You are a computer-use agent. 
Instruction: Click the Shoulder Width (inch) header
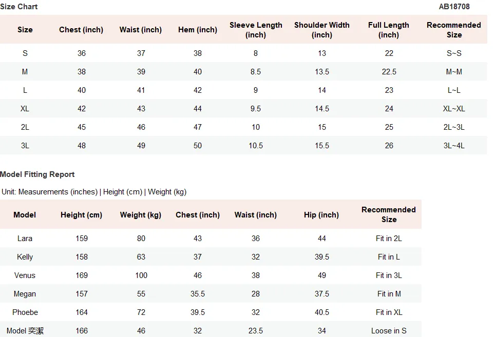322,30
